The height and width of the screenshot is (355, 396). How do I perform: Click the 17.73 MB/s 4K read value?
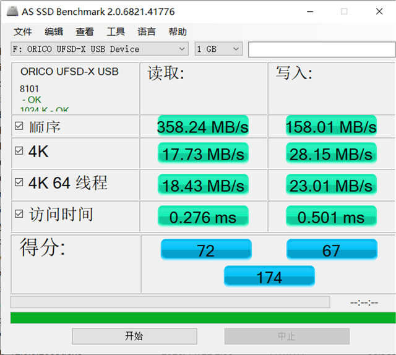pyautogui.click(x=203, y=153)
